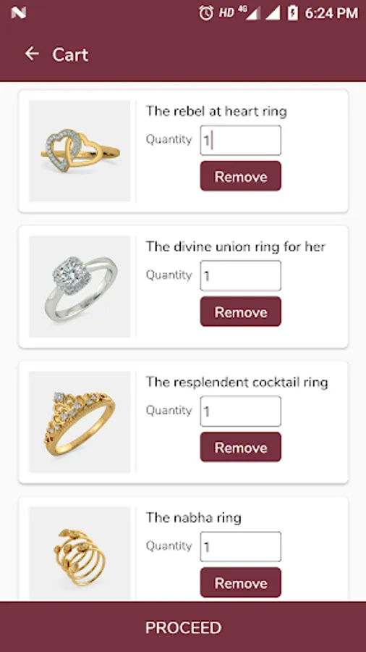Tap the battery charging status icon
Viewport: 366px width, 652px height.
[292, 13]
